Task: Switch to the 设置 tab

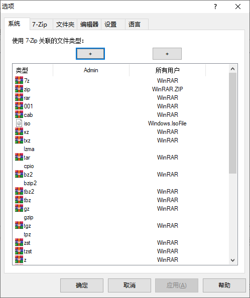Action: click(x=113, y=24)
